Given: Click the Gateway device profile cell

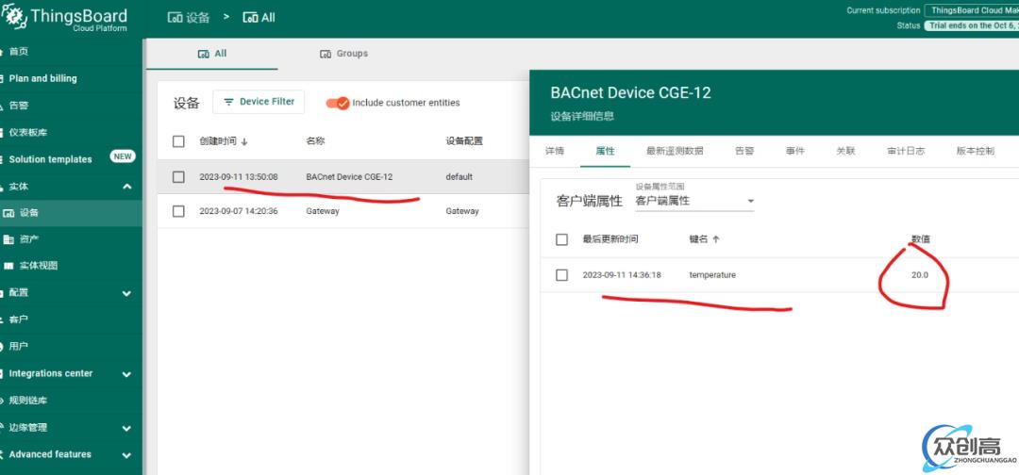Looking at the screenshot, I should (x=462, y=211).
